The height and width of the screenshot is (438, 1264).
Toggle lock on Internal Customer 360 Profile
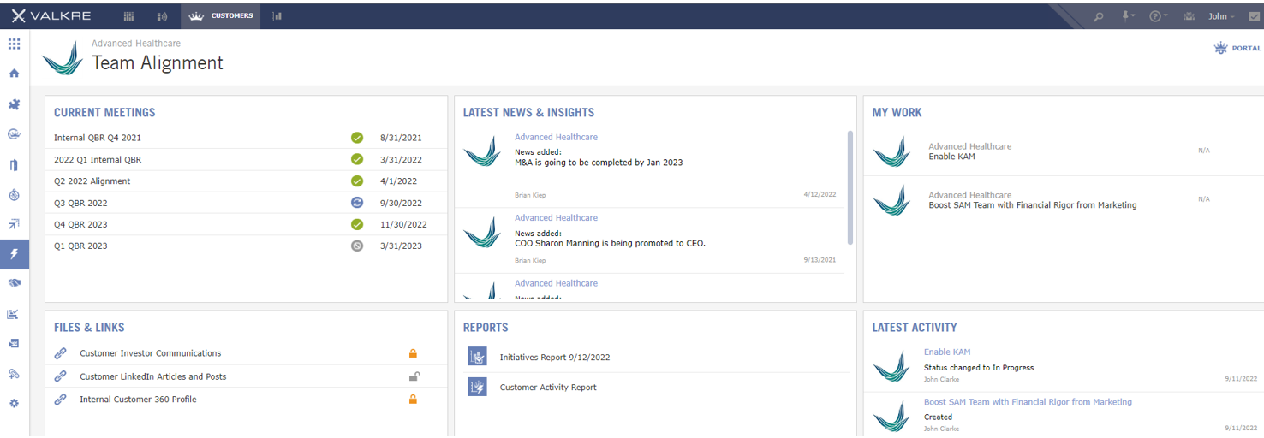click(413, 400)
